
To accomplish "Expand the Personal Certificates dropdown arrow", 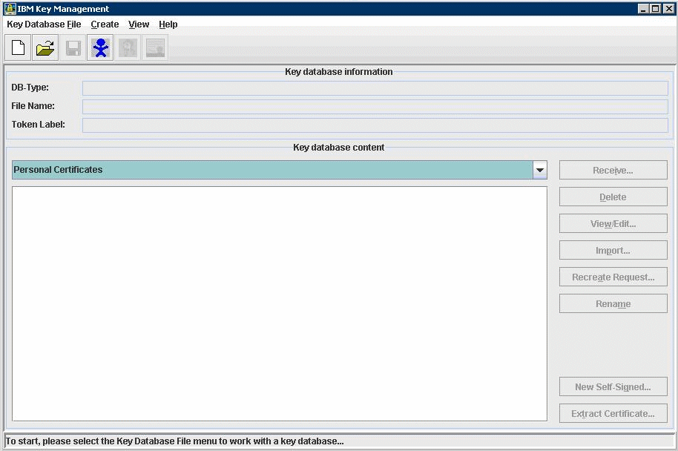I will tap(539, 170).
